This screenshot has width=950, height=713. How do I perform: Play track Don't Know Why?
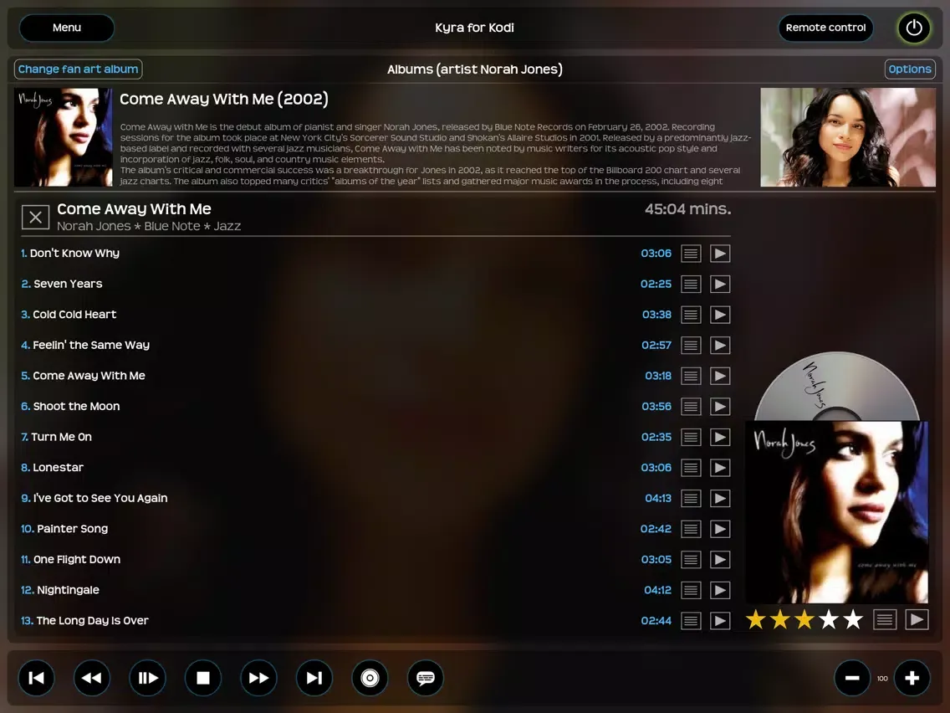pos(720,254)
